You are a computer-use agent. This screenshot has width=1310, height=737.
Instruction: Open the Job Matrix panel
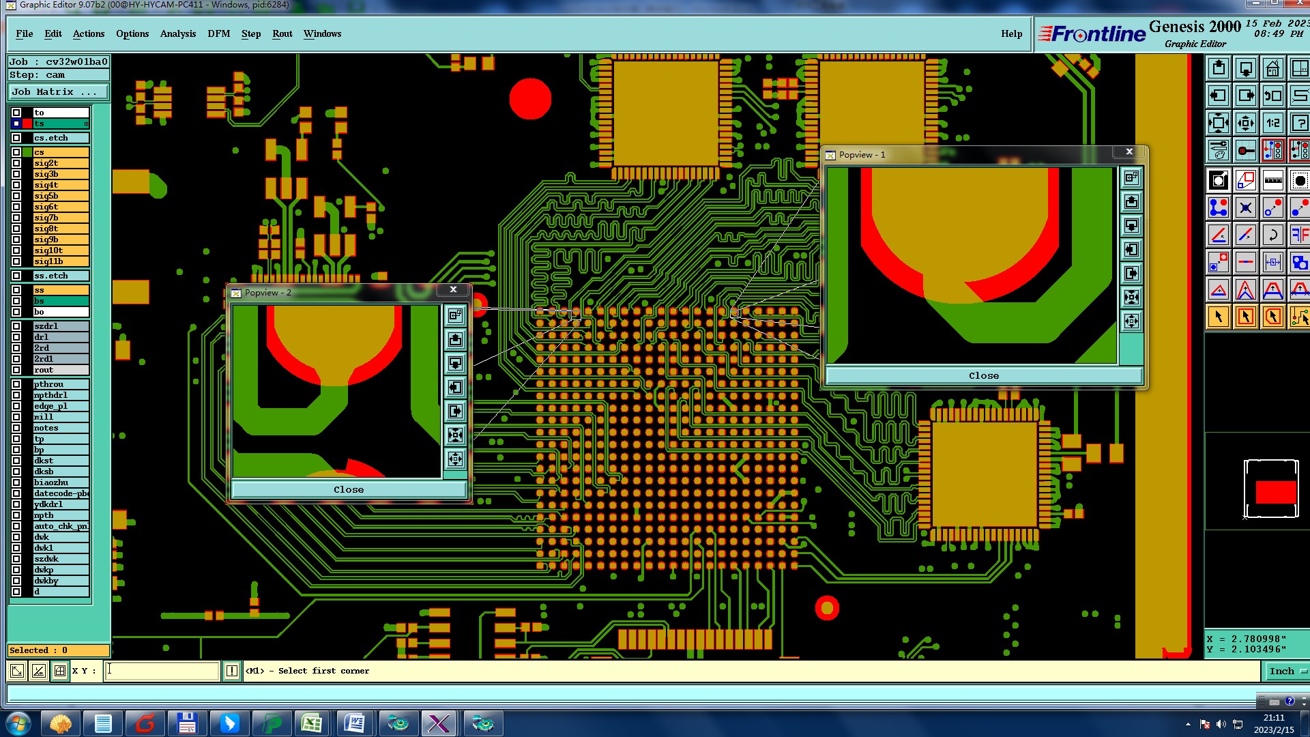(58, 91)
